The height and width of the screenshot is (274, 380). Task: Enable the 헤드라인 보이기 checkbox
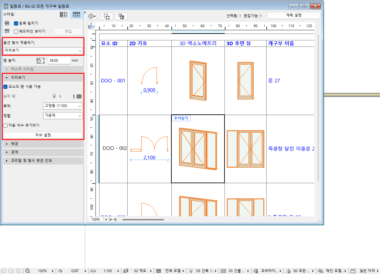coord(16,31)
